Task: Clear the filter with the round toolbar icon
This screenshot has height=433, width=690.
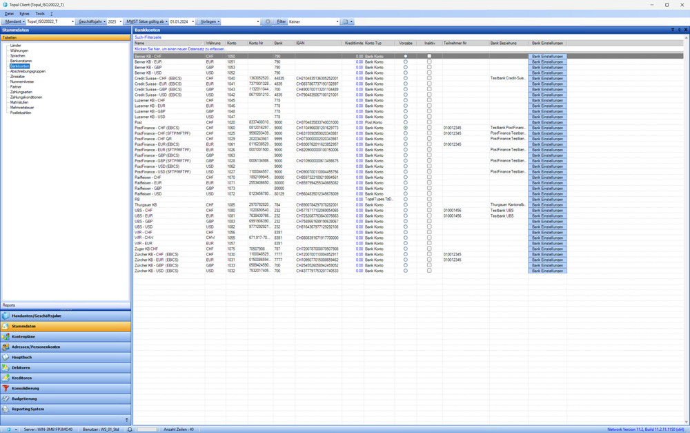Action: tap(268, 21)
